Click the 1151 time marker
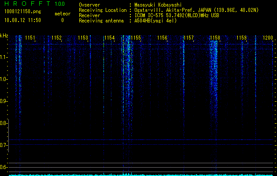This screenshot has width=277, height=176. (x=30, y=38)
